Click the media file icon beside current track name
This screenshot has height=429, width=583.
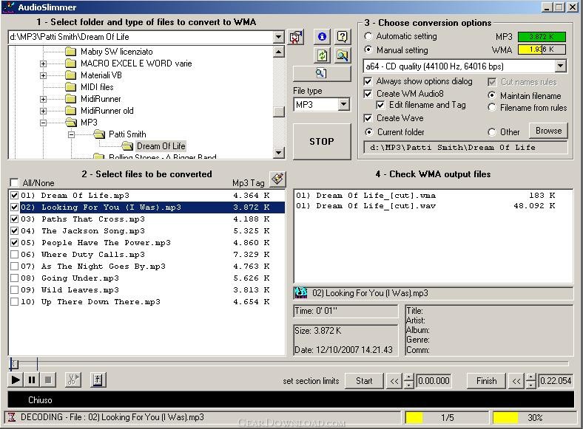click(x=301, y=293)
